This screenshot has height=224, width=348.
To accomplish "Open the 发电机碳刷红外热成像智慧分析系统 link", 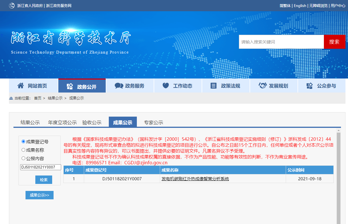I will tap(195, 179).
